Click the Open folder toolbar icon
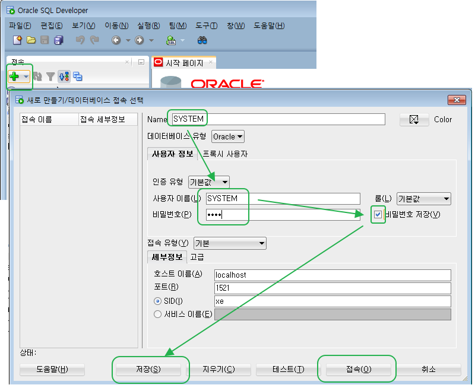The width and height of the screenshot is (475, 388). click(x=31, y=40)
